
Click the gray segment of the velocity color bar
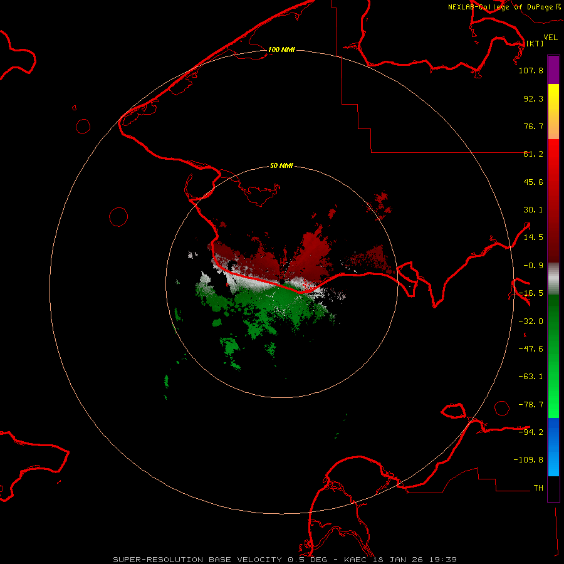pyautogui.click(x=553, y=279)
